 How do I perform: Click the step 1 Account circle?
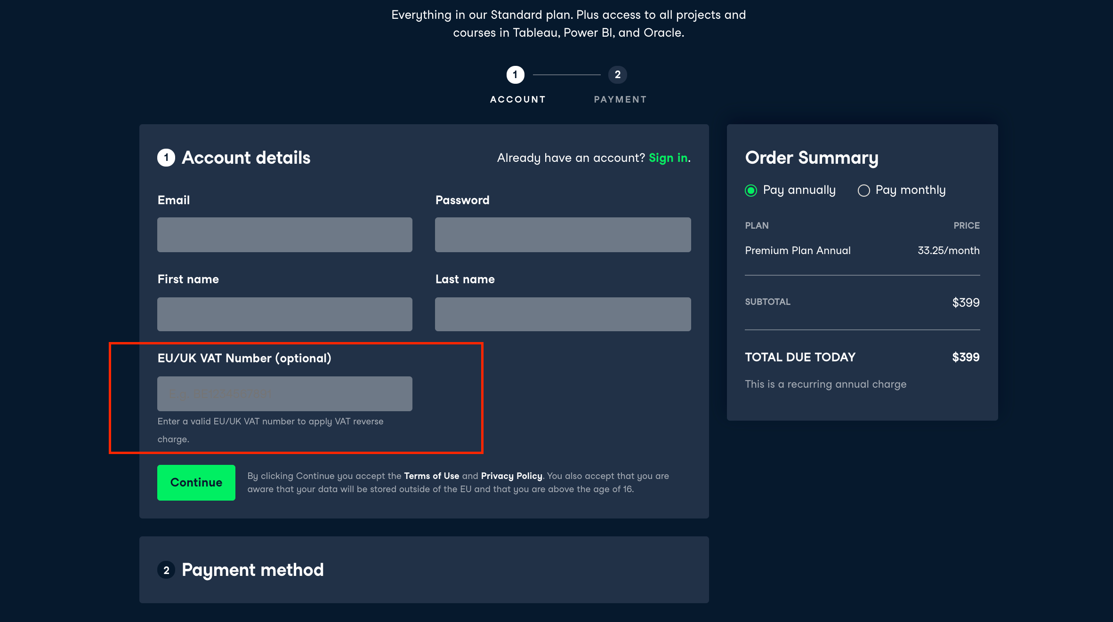point(515,75)
